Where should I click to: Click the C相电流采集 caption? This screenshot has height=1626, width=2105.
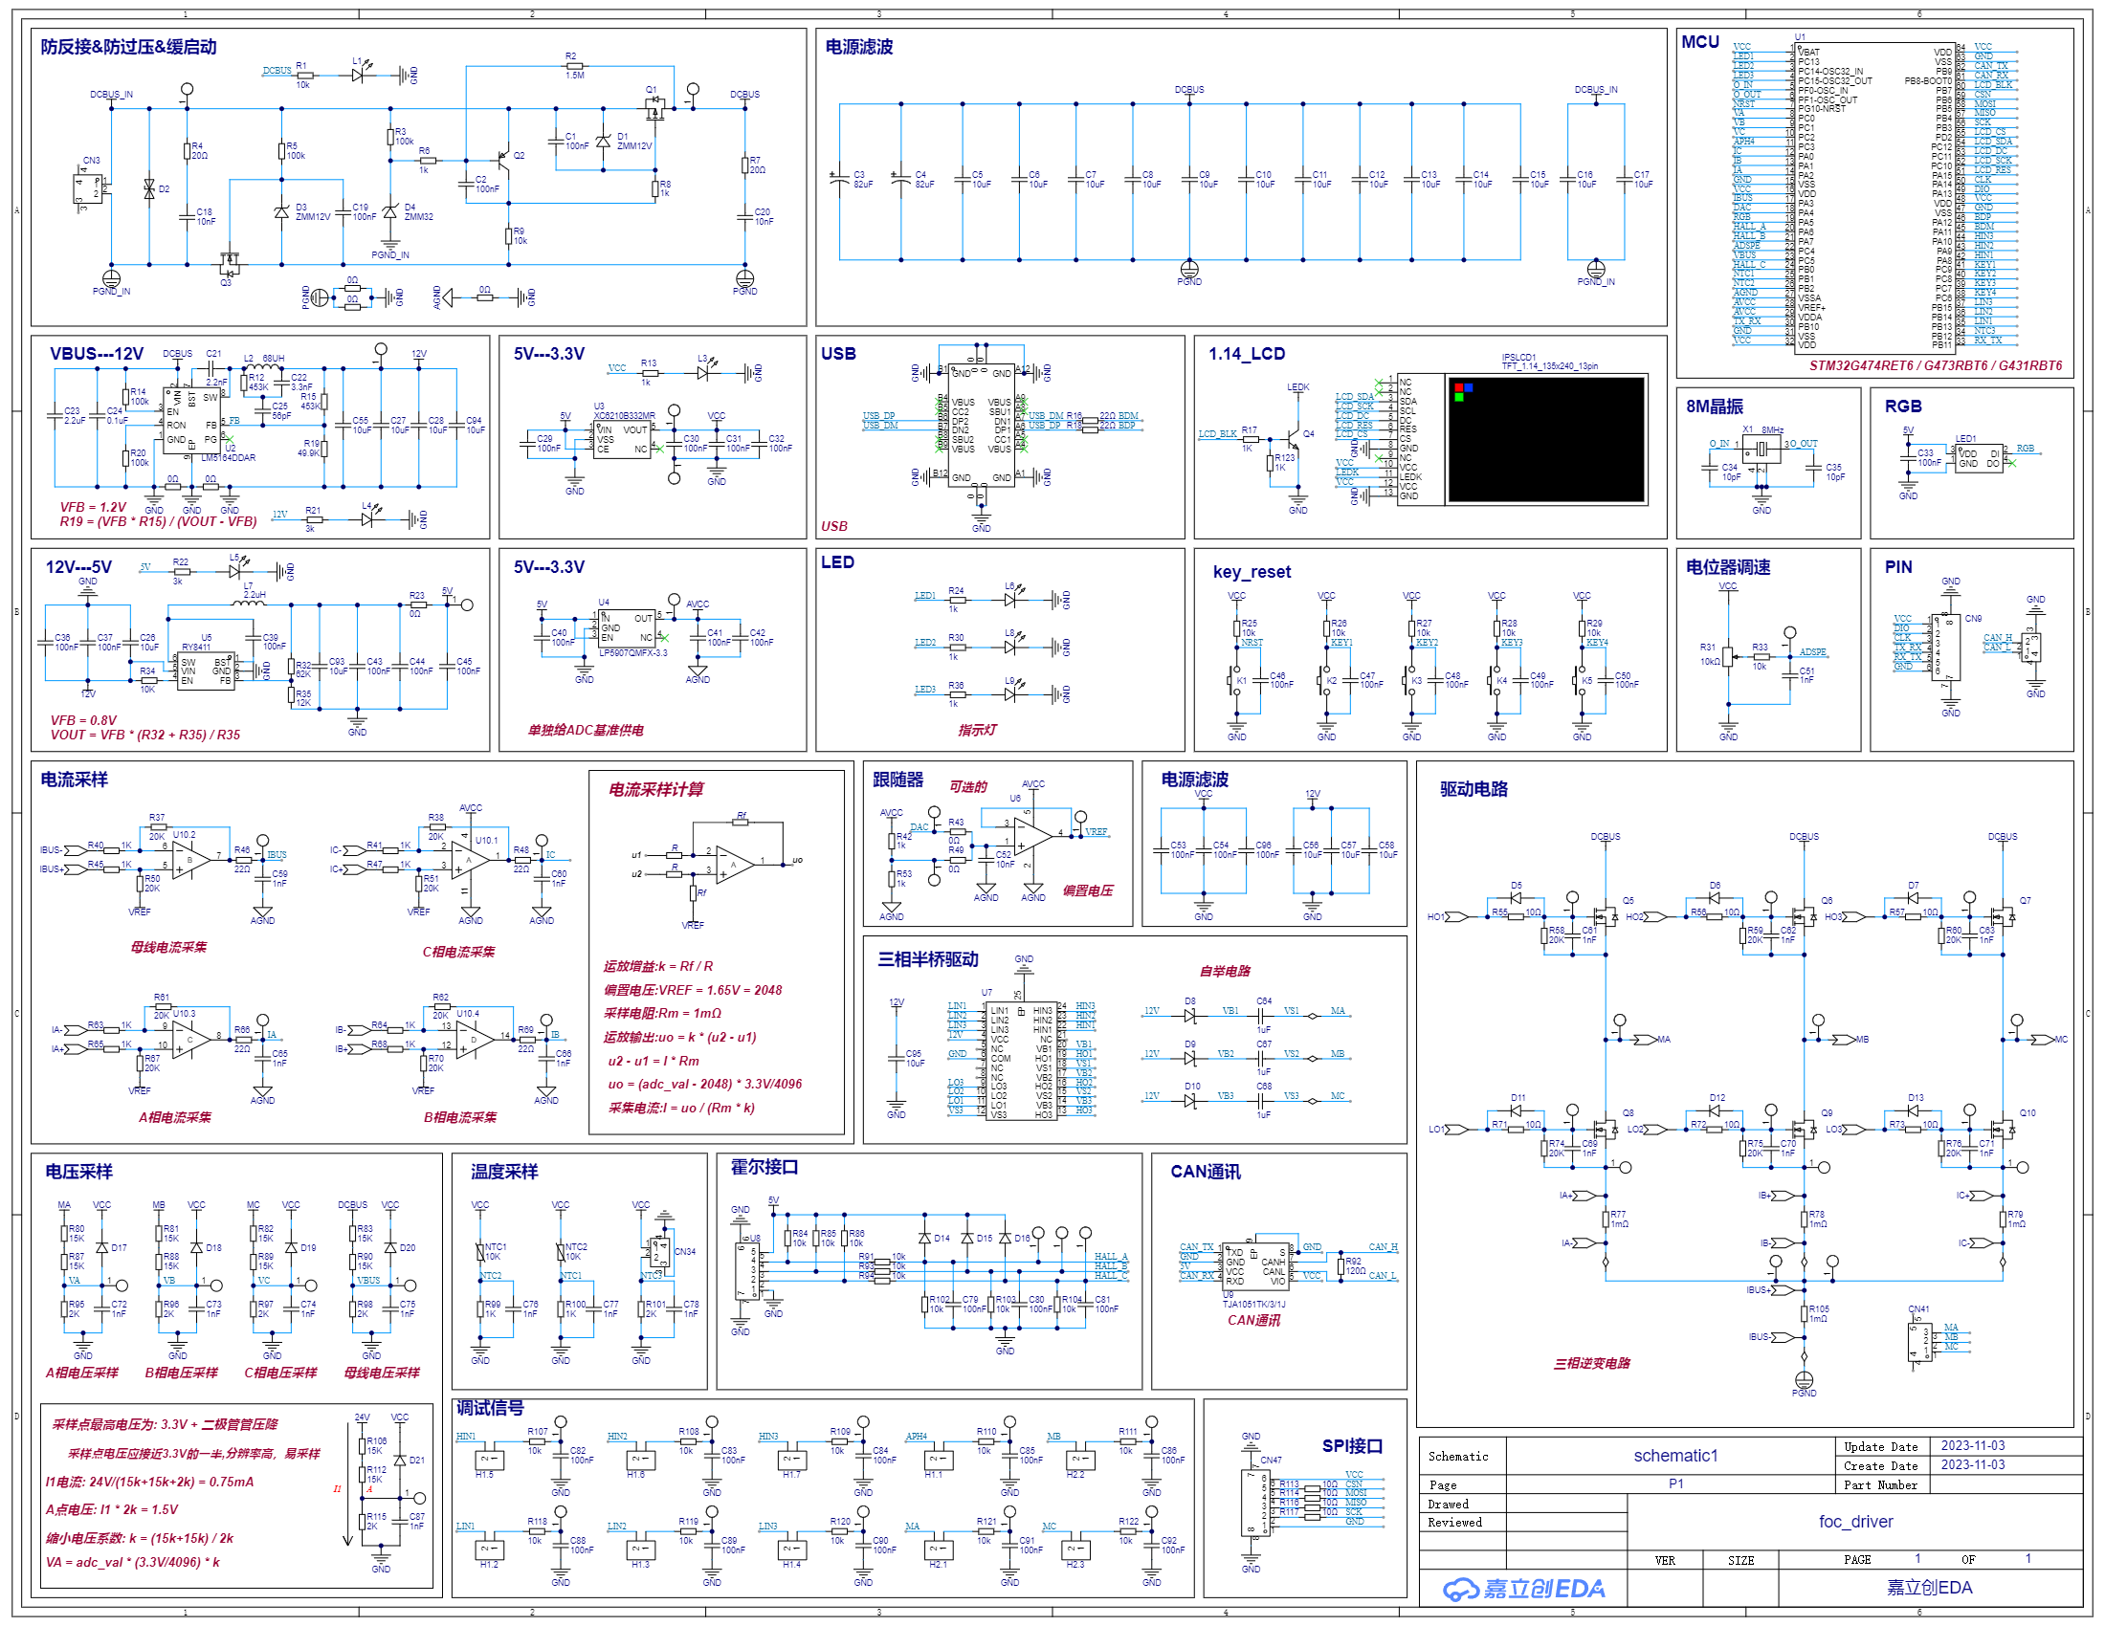tap(457, 953)
